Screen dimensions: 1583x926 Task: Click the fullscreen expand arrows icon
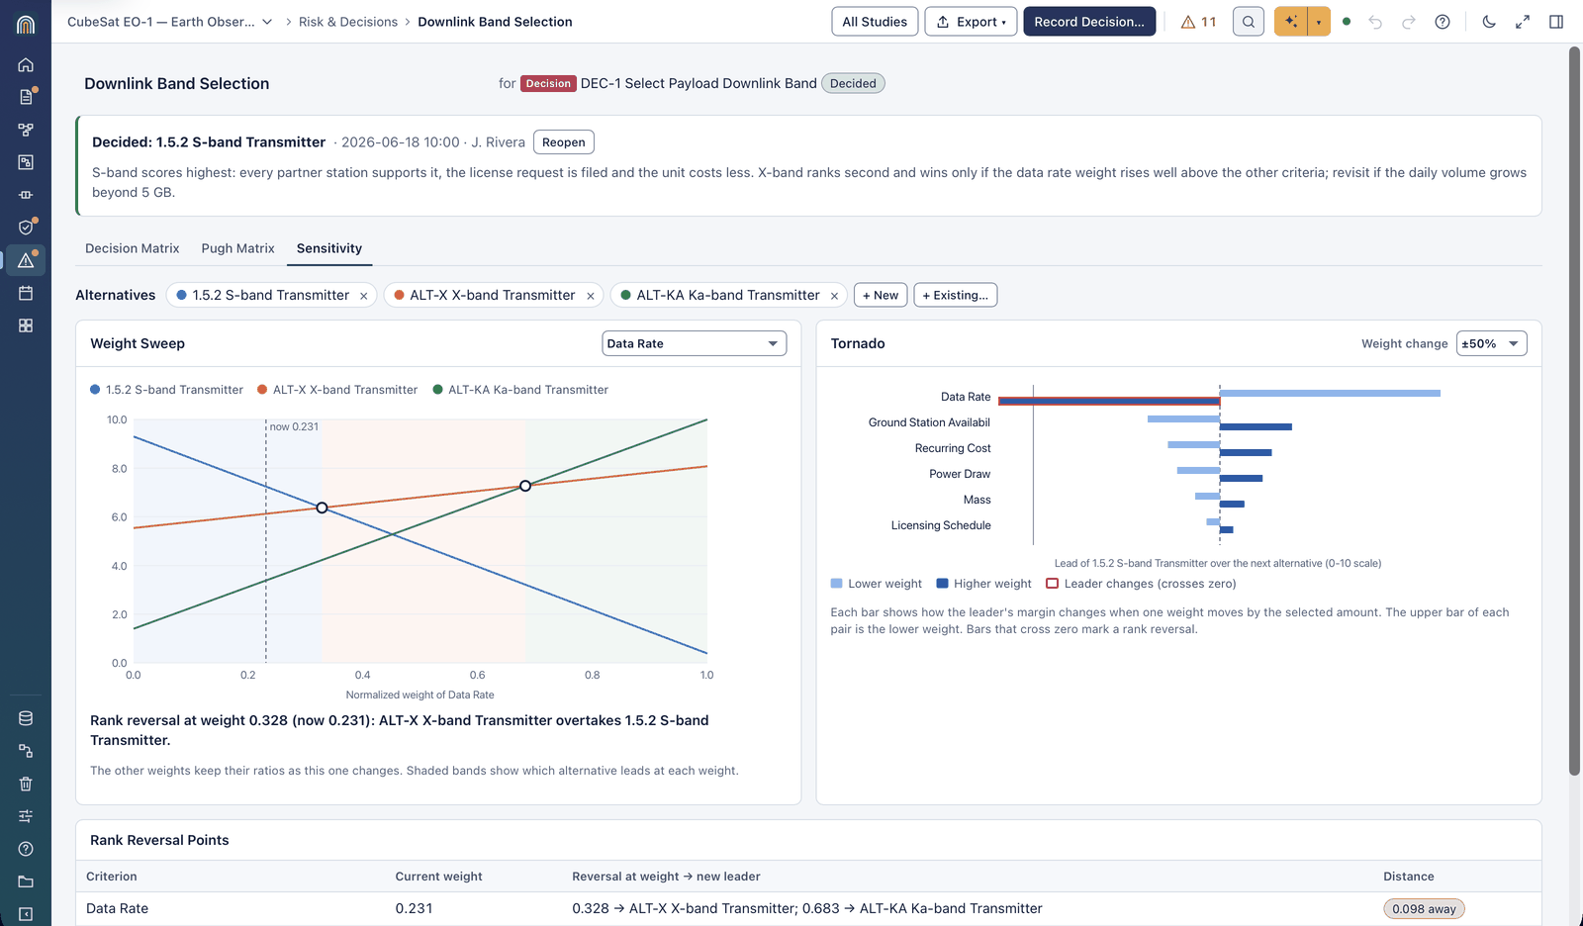tap(1523, 22)
